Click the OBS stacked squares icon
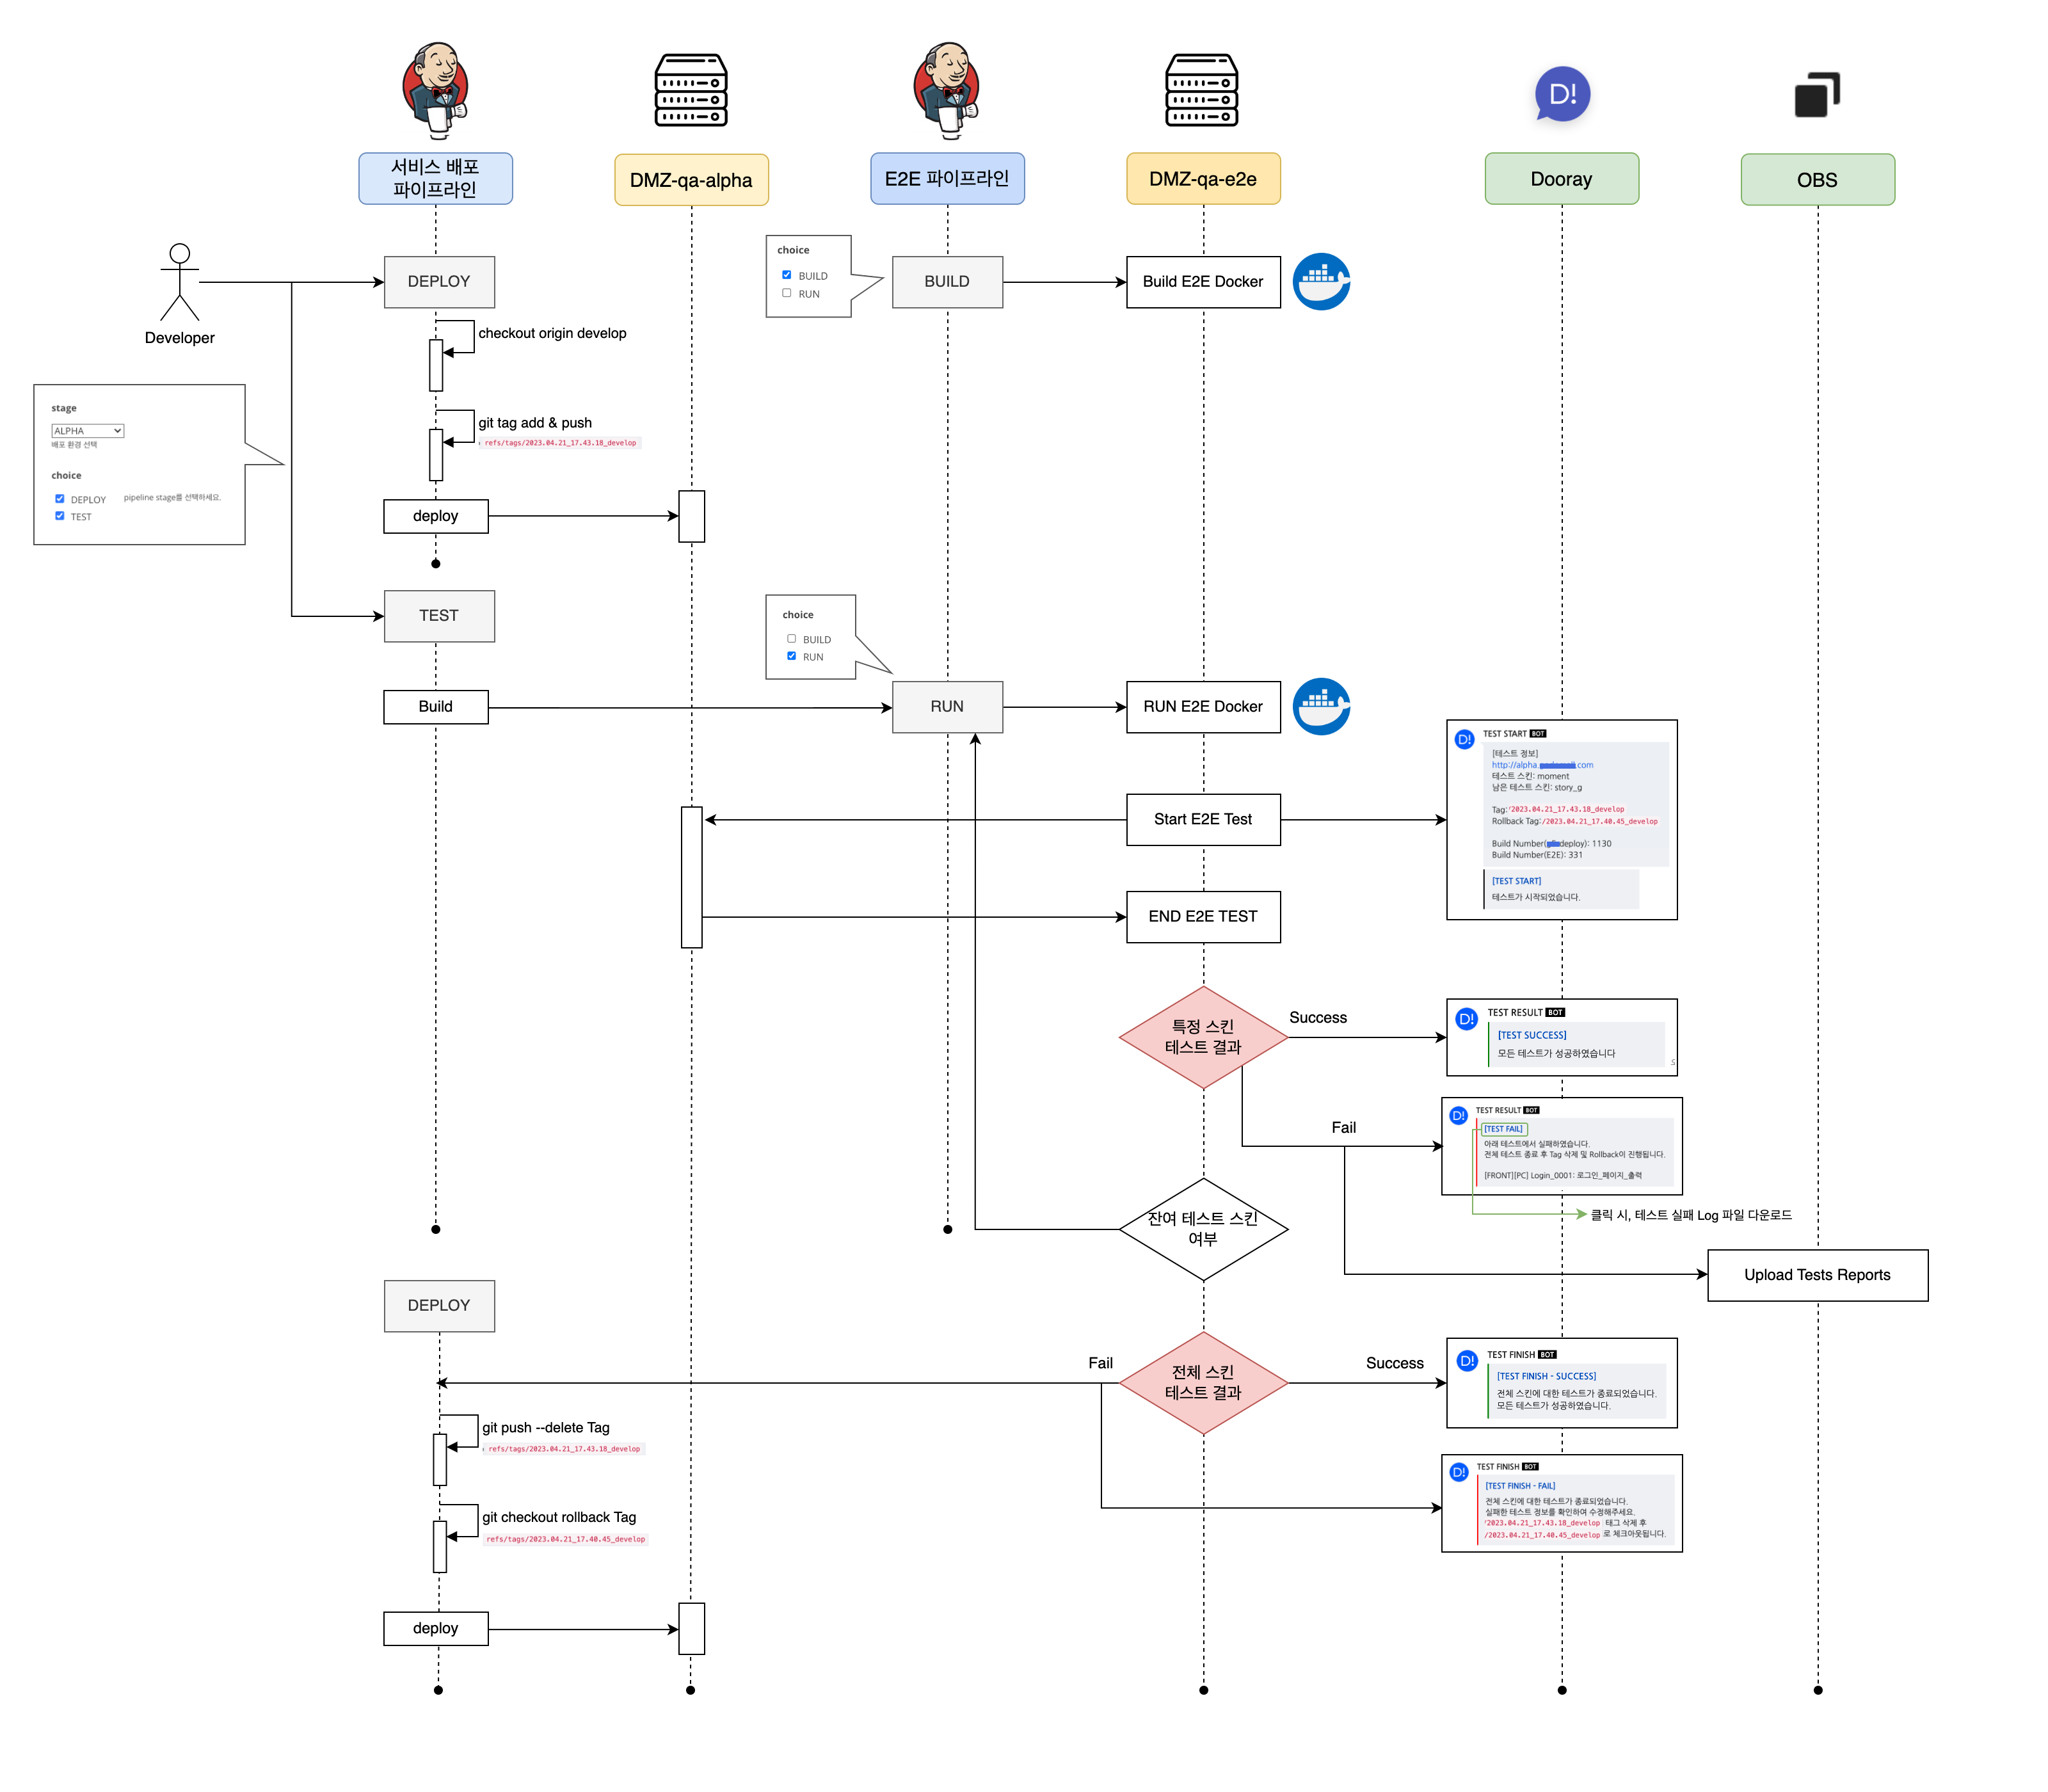This screenshot has width=2048, height=1792. click(1817, 95)
